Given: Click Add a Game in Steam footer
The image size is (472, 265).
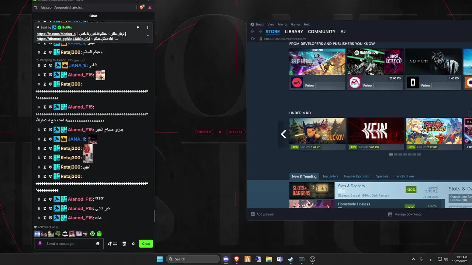Looking at the screenshot, I should [262, 214].
